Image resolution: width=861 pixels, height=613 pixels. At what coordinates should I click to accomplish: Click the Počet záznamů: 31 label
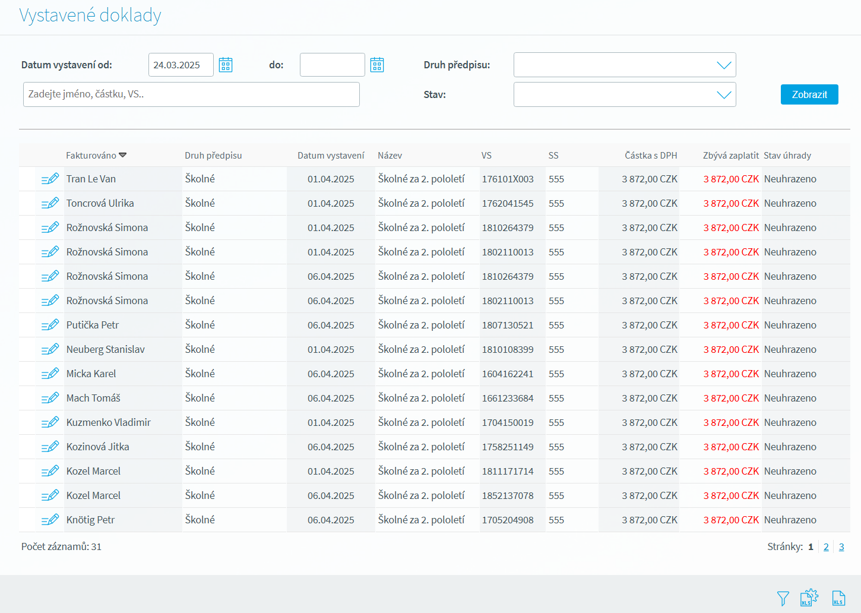61,546
